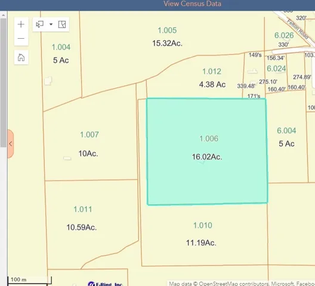Screen dimensions: 315x286
Task: Return map to home extent
Action: tap(21, 57)
